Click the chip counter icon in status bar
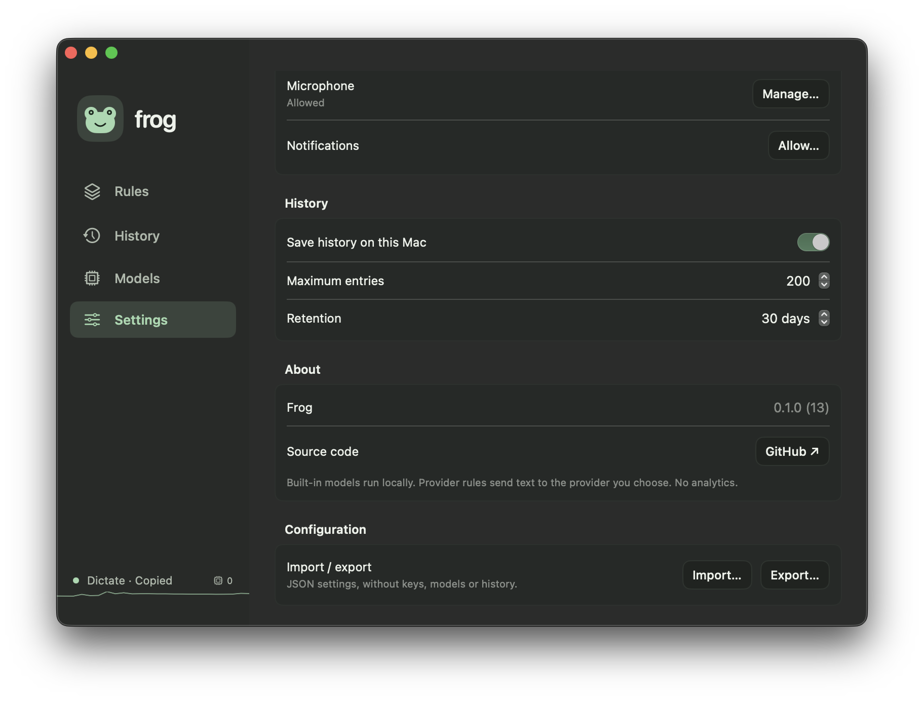The height and width of the screenshot is (701, 924). [218, 580]
